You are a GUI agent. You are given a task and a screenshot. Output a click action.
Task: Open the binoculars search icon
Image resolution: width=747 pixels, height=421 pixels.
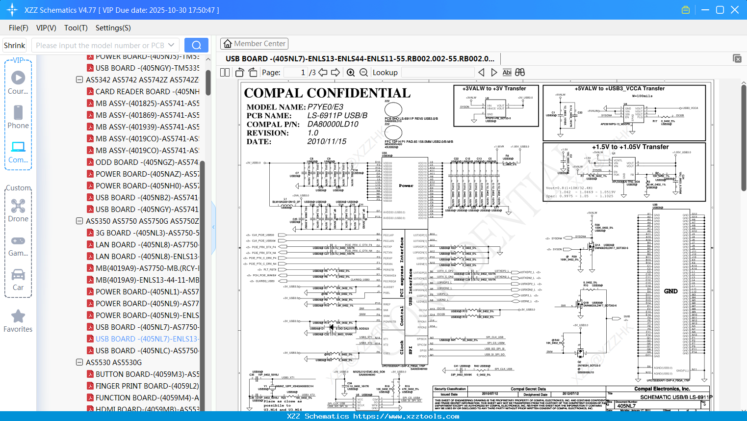click(520, 73)
